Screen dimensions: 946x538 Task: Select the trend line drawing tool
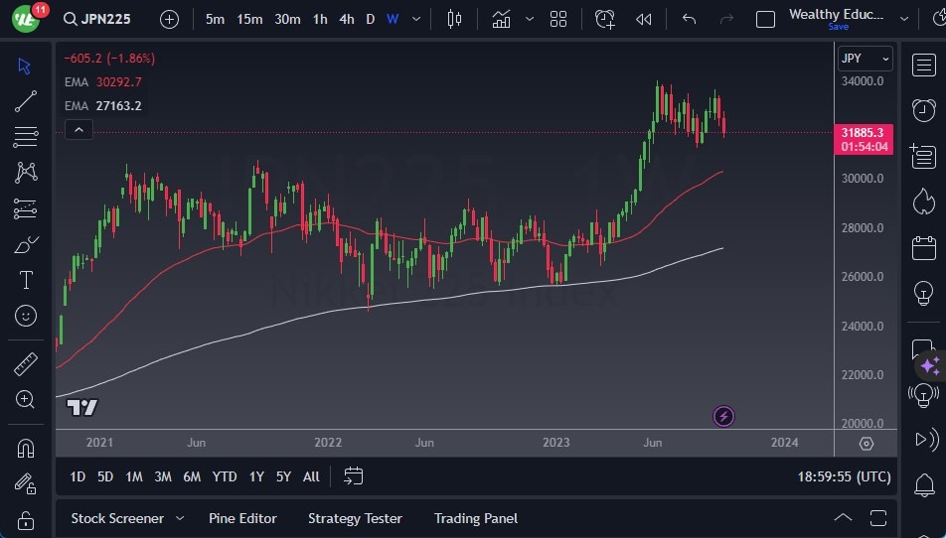[x=26, y=101]
